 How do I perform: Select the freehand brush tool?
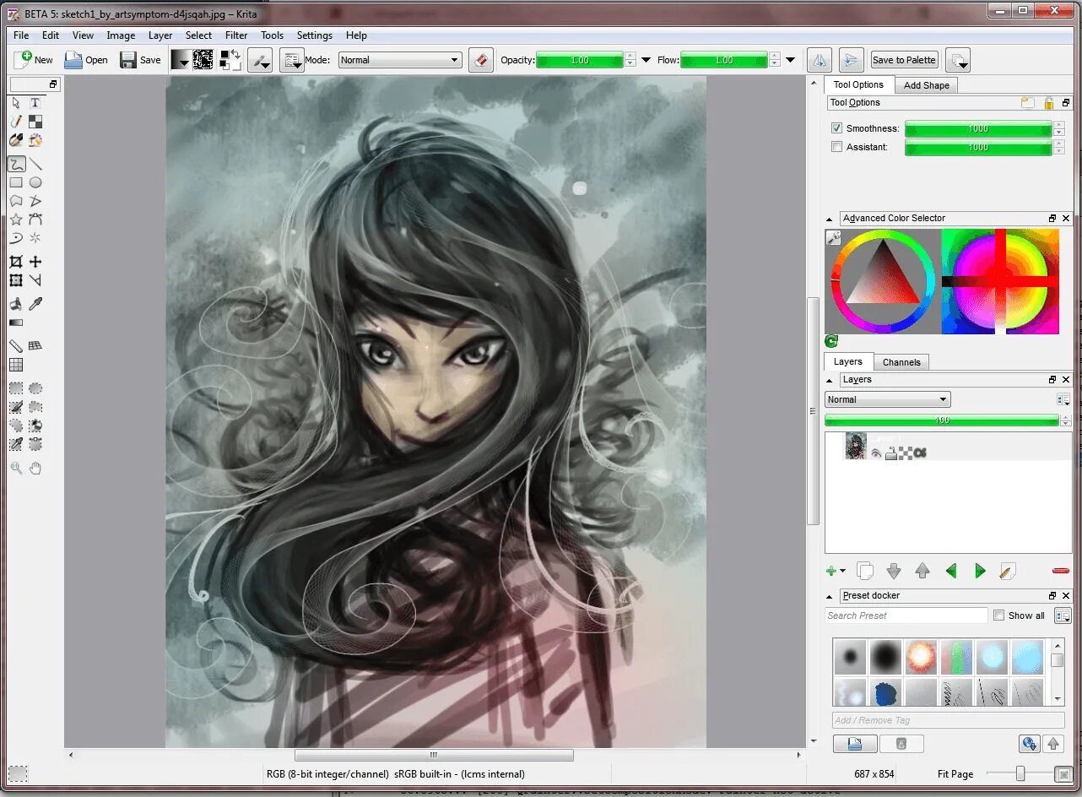[x=16, y=164]
